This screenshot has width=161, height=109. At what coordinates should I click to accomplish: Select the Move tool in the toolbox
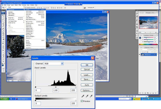[3, 16]
